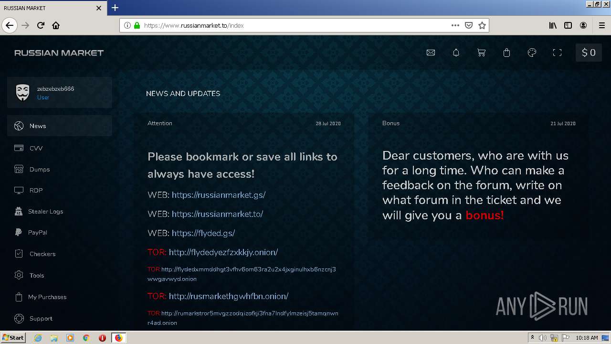Click the user avatar mask image
This screenshot has height=344, width=611.
tap(22, 93)
